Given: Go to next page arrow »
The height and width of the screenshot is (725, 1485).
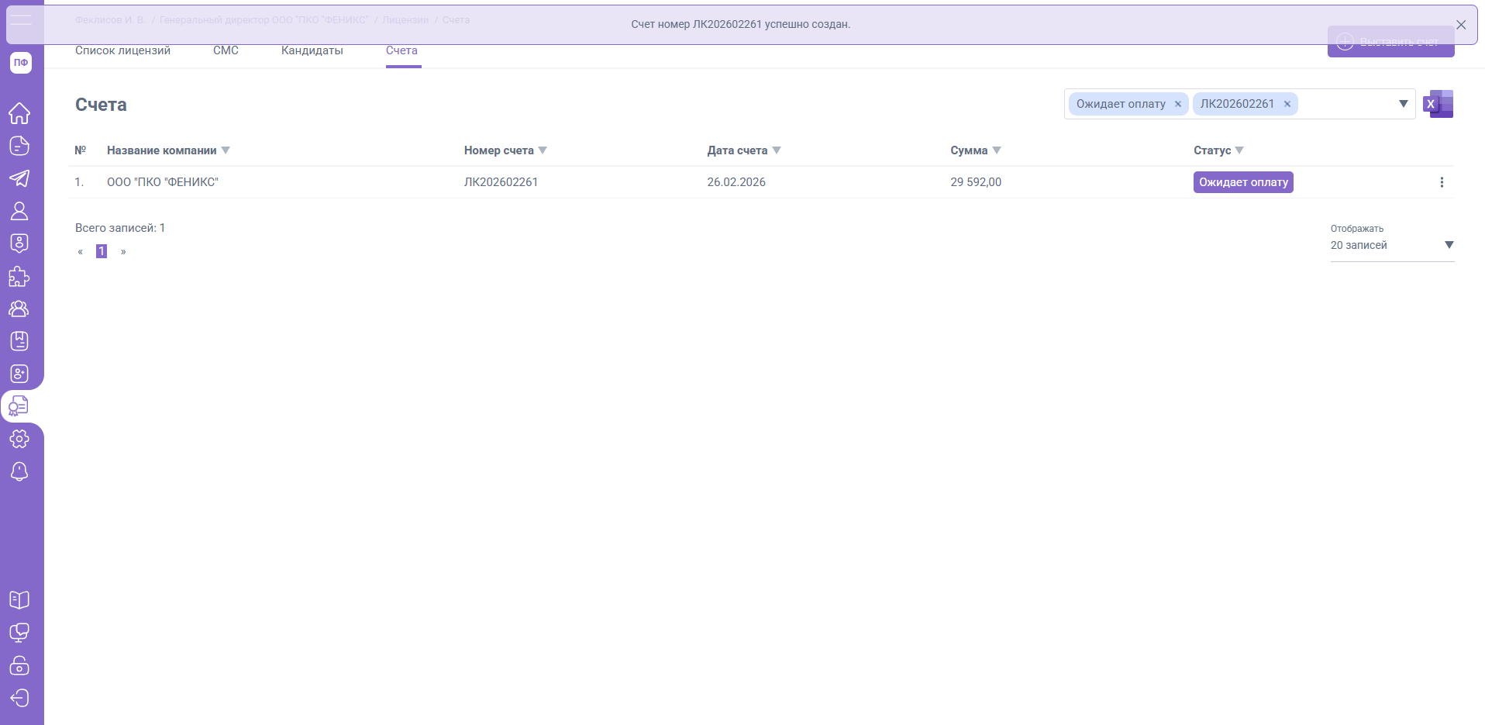Looking at the screenshot, I should [123, 251].
